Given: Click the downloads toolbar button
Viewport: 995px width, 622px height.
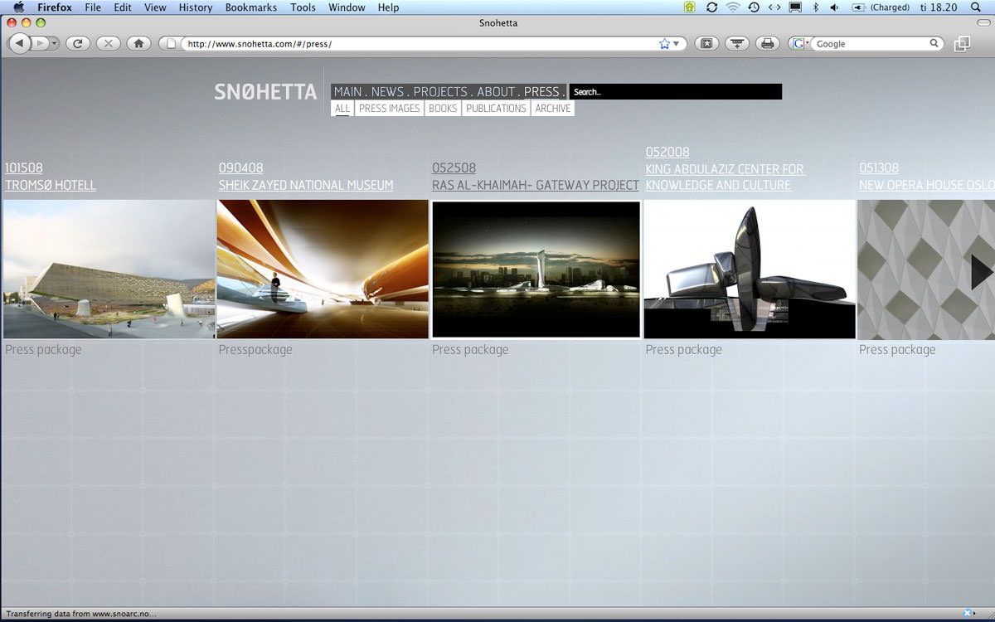Looking at the screenshot, I should (737, 43).
